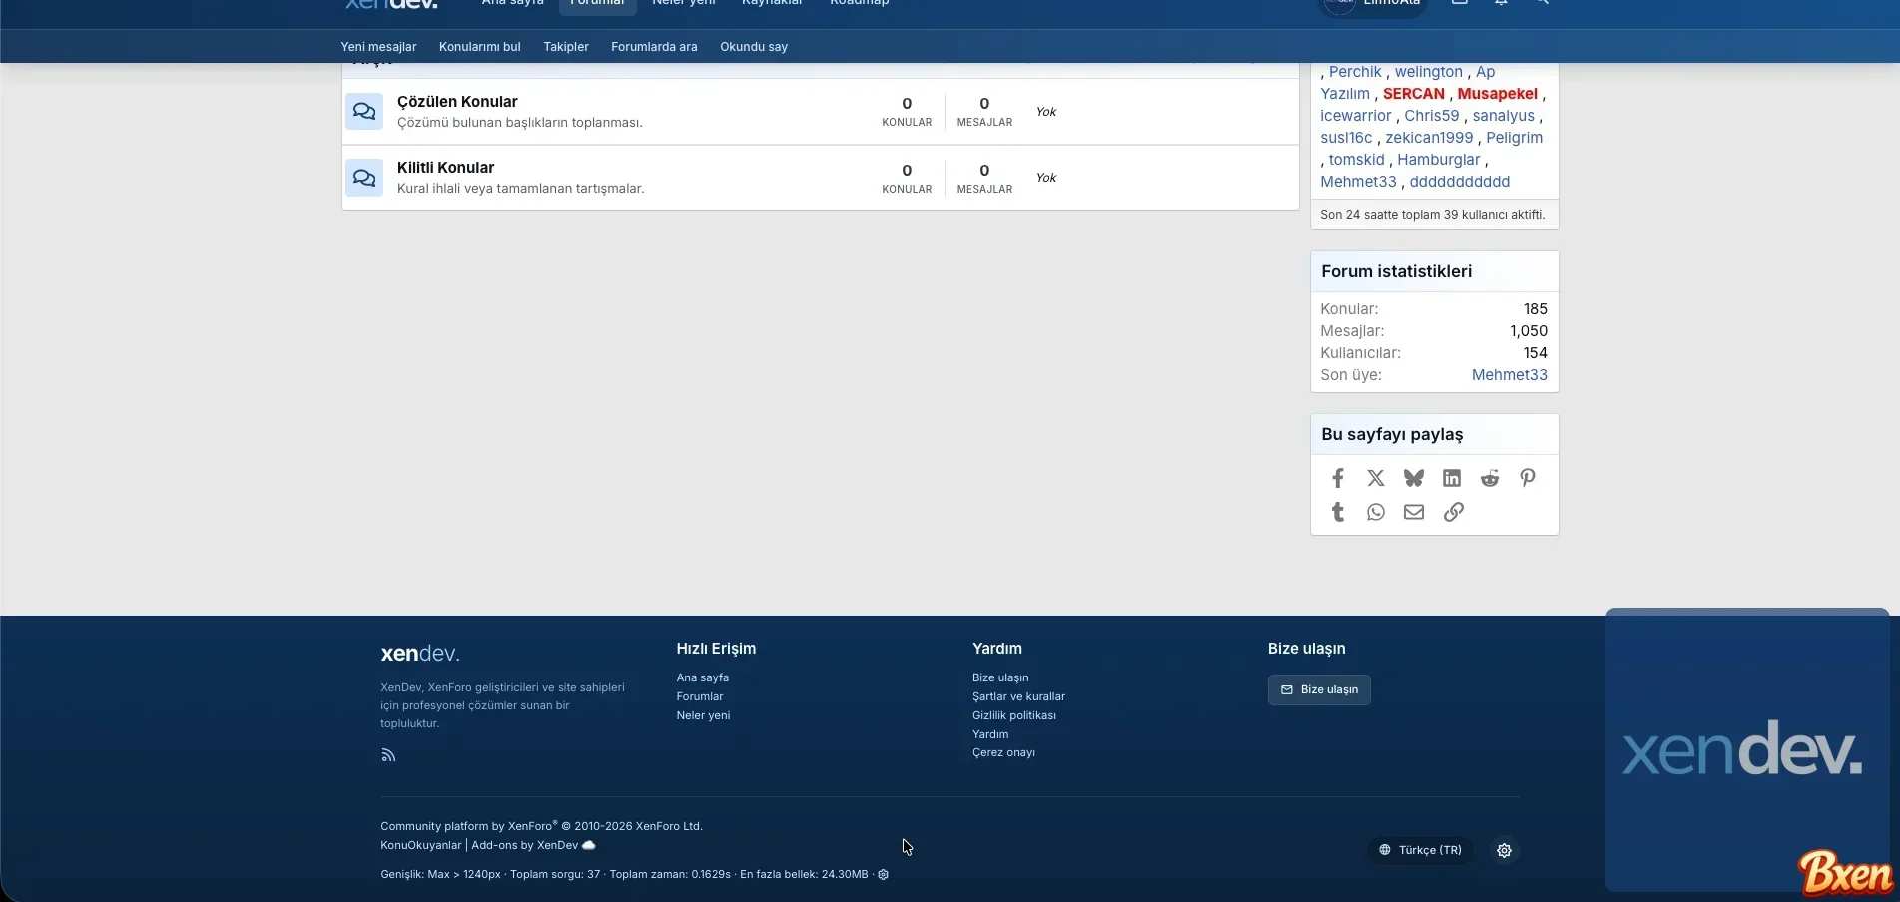1900x902 pixels.
Task: Open the Türkçe (TR) language selector
Action: coord(1419,850)
